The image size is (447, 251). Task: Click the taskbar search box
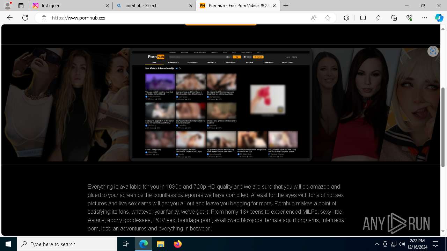coord(67,244)
